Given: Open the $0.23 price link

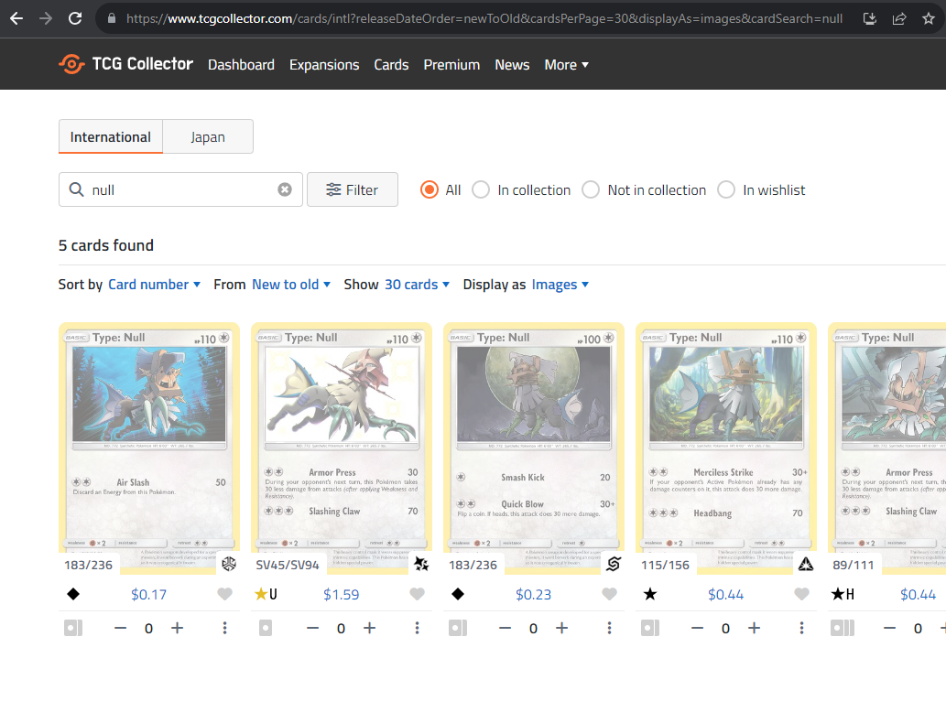Looking at the screenshot, I should click(533, 594).
